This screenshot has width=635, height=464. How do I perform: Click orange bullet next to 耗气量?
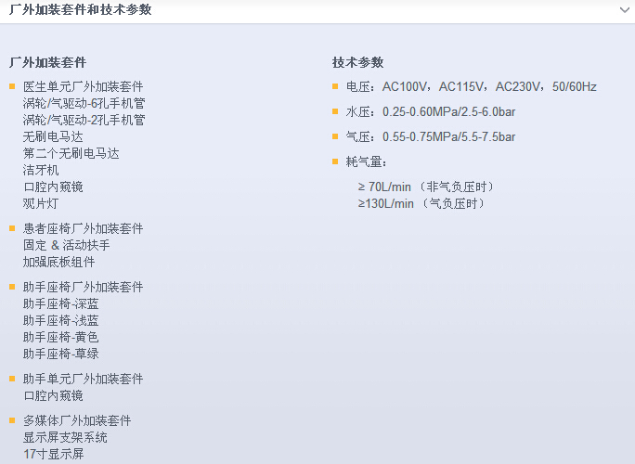[336, 161]
